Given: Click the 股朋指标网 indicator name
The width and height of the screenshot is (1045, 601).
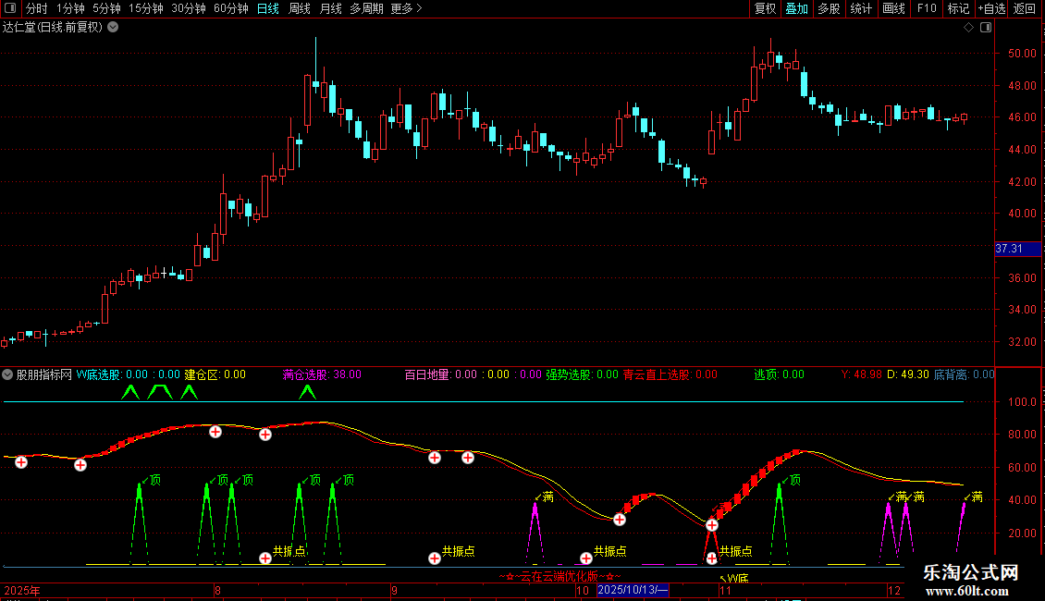Looking at the screenshot, I should pyautogui.click(x=44, y=374).
